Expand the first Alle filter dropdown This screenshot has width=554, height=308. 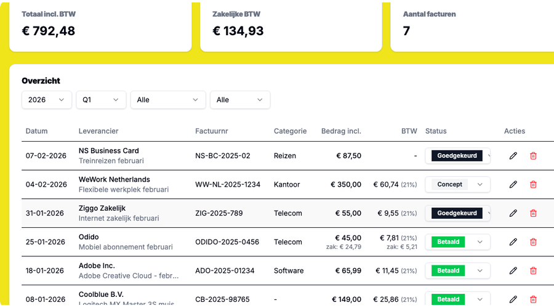click(167, 100)
